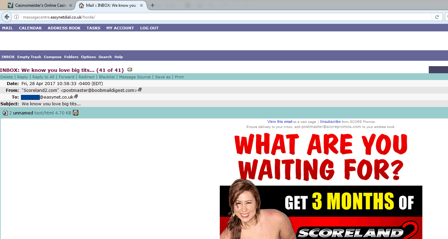Click Redirect link
This screenshot has height=239, width=448.
(87, 77)
